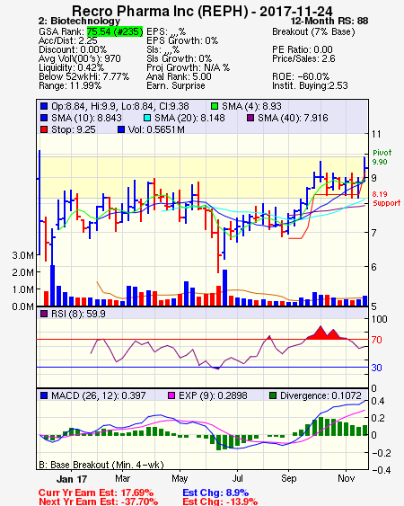The height and width of the screenshot is (506, 404).
Task: Click the 'PE Ratio: 0.00' text
Action: 303,49
